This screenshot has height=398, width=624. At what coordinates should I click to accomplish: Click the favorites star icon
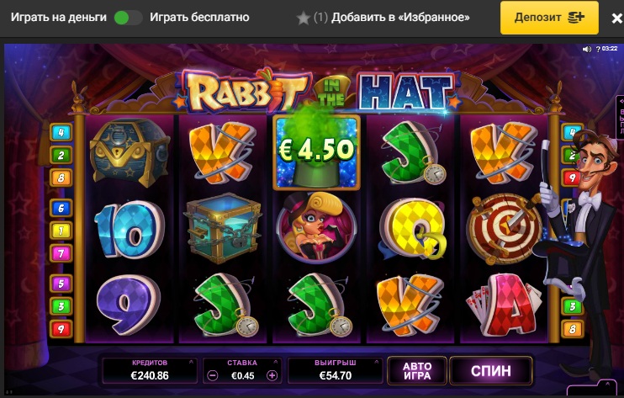click(x=304, y=18)
